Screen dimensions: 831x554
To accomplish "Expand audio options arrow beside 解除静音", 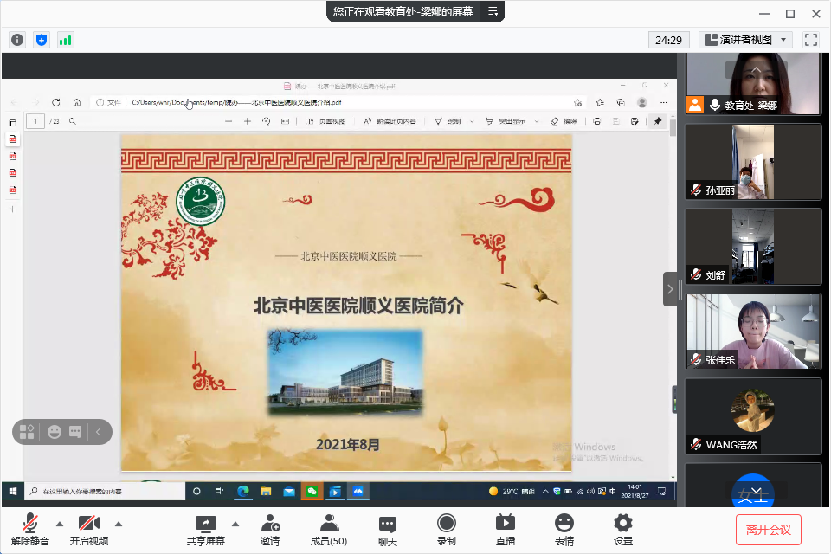I will point(60,524).
